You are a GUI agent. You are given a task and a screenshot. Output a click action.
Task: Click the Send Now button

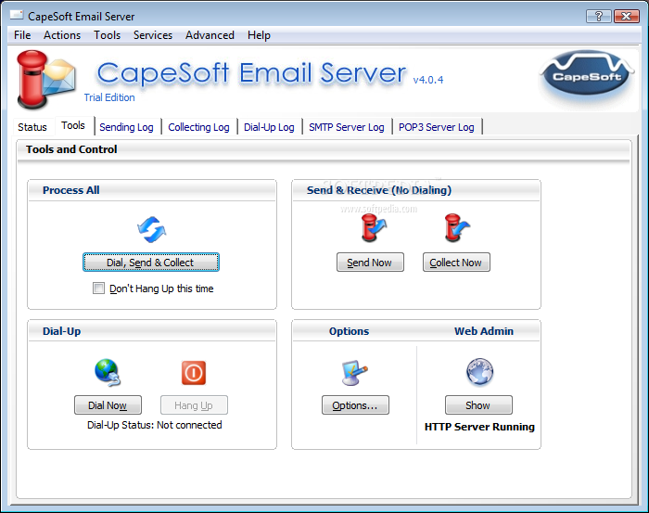pos(370,263)
